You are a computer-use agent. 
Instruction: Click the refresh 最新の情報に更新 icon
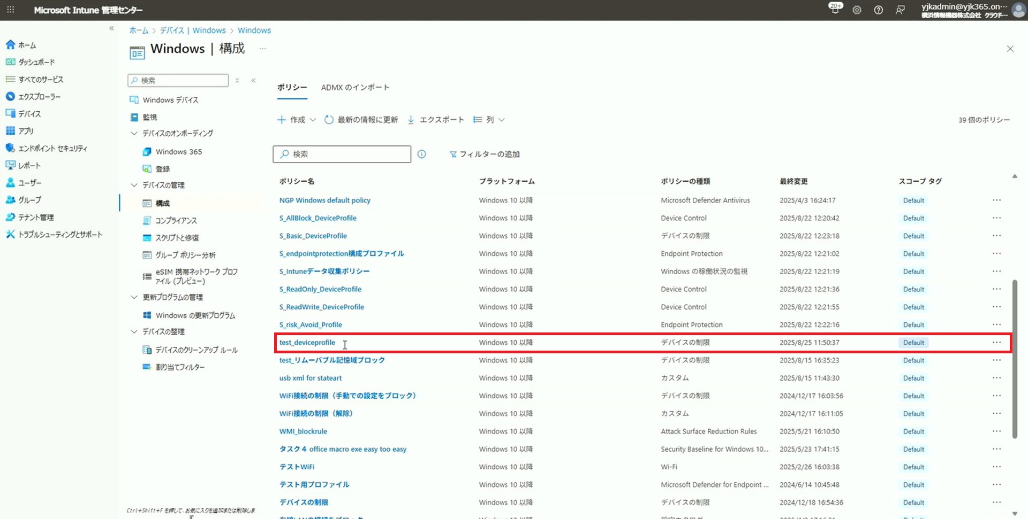pos(329,120)
